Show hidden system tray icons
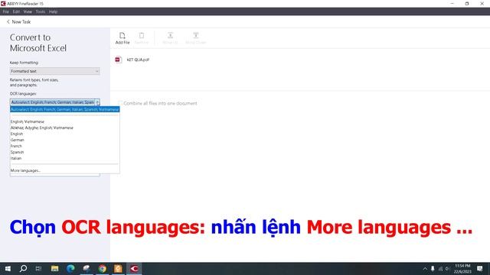This screenshot has width=490, height=275. [x=425, y=268]
